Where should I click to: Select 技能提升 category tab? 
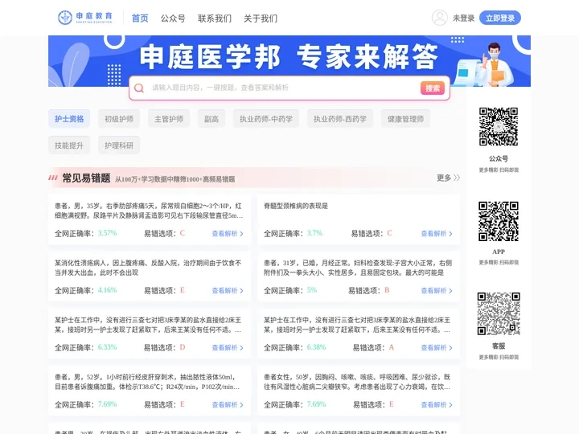(x=69, y=145)
